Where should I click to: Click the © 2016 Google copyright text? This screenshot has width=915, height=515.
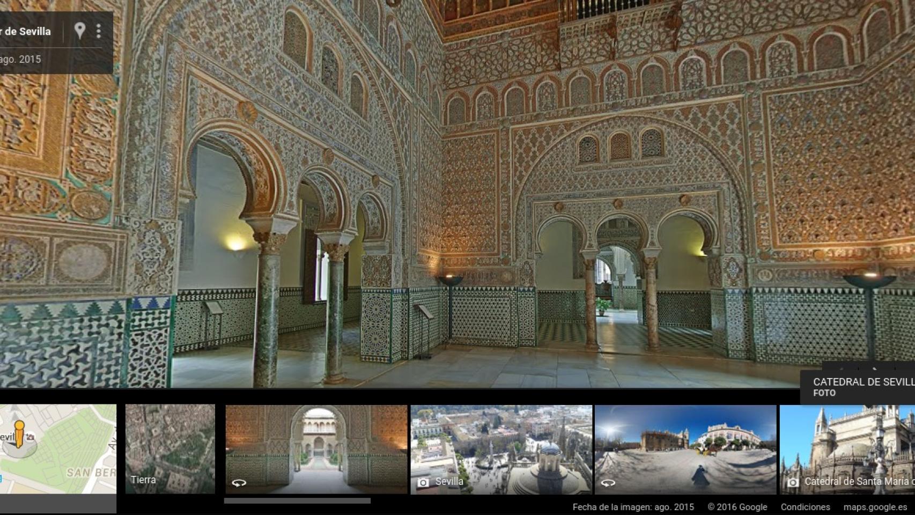pos(737,507)
